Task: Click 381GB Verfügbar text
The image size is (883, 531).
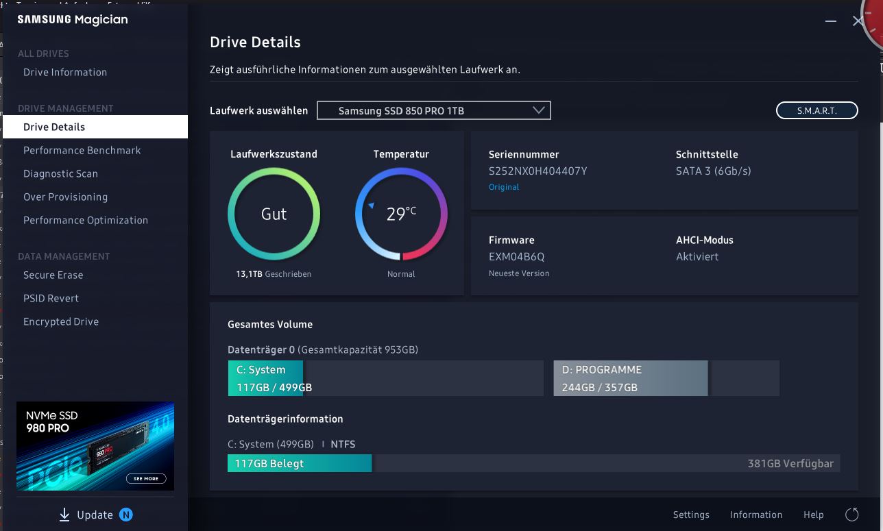Action: (790, 463)
